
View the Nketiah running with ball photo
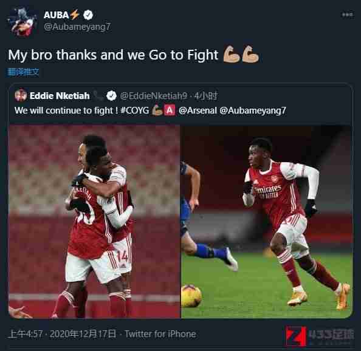click(x=267, y=222)
